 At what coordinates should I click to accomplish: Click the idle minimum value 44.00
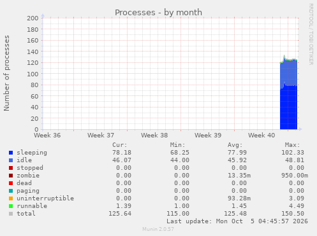[x=180, y=160]
